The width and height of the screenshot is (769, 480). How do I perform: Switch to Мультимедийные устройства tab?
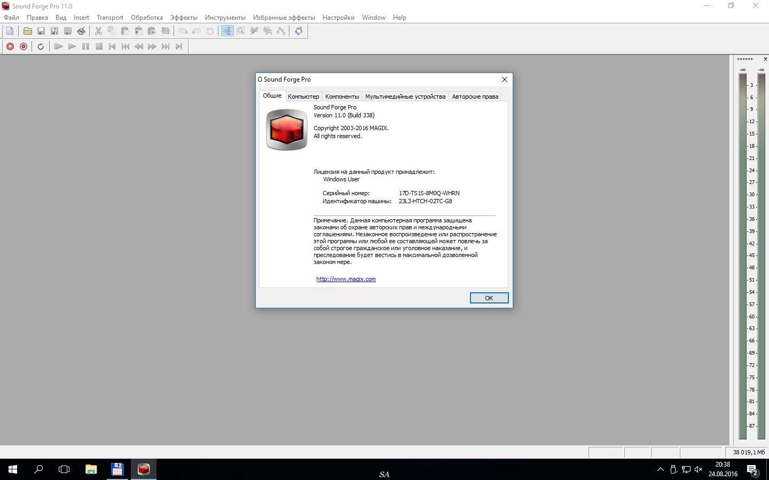[405, 97]
